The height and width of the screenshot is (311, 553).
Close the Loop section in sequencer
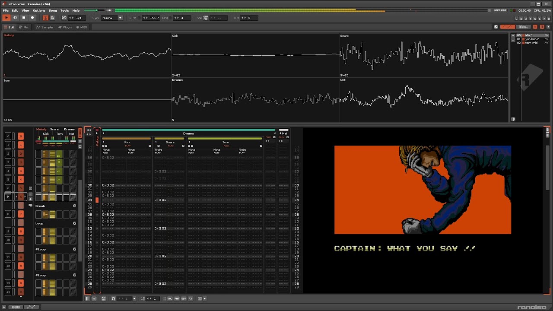(74, 223)
